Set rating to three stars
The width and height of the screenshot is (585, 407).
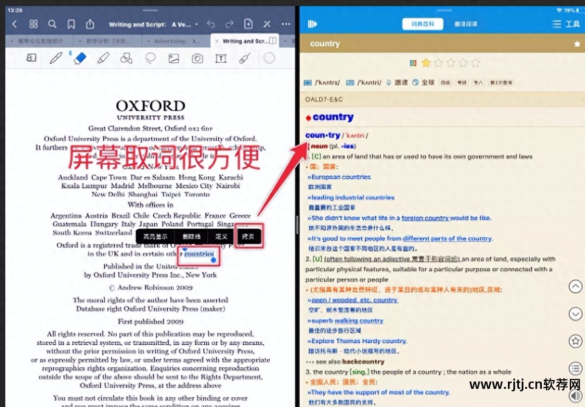[x=451, y=63]
